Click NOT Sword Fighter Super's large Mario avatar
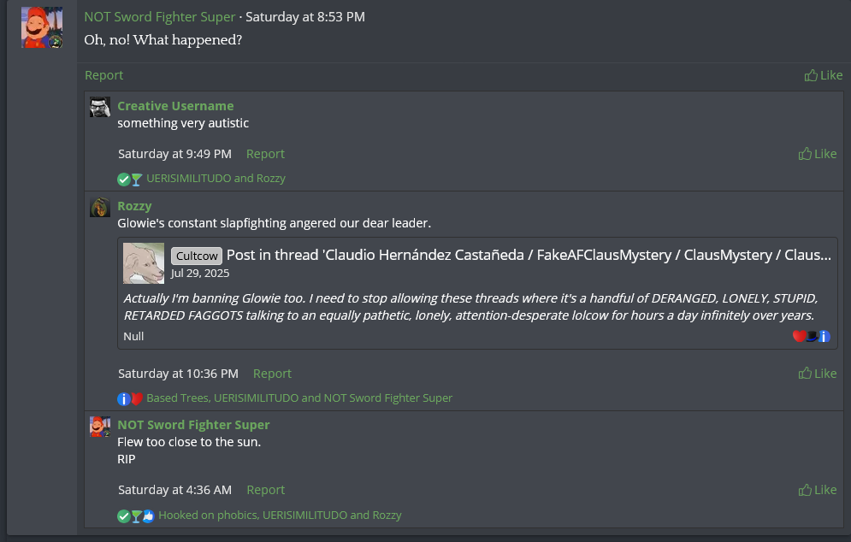This screenshot has height=542, width=851. click(x=42, y=27)
